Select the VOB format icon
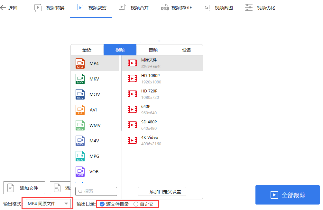 pyautogui.click(x=80, y=172)
